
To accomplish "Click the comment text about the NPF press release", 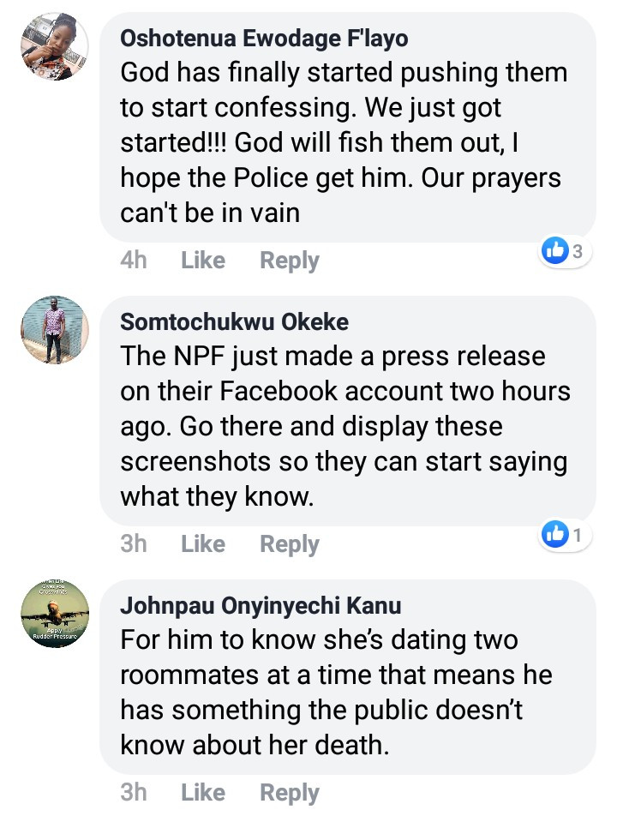I will pos(343,426).
